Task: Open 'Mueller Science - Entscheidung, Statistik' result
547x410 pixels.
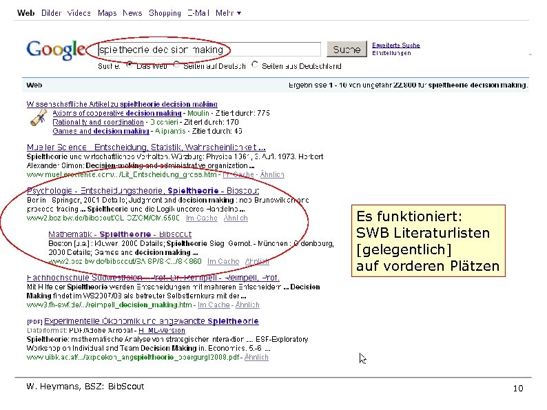Action: 146,147
